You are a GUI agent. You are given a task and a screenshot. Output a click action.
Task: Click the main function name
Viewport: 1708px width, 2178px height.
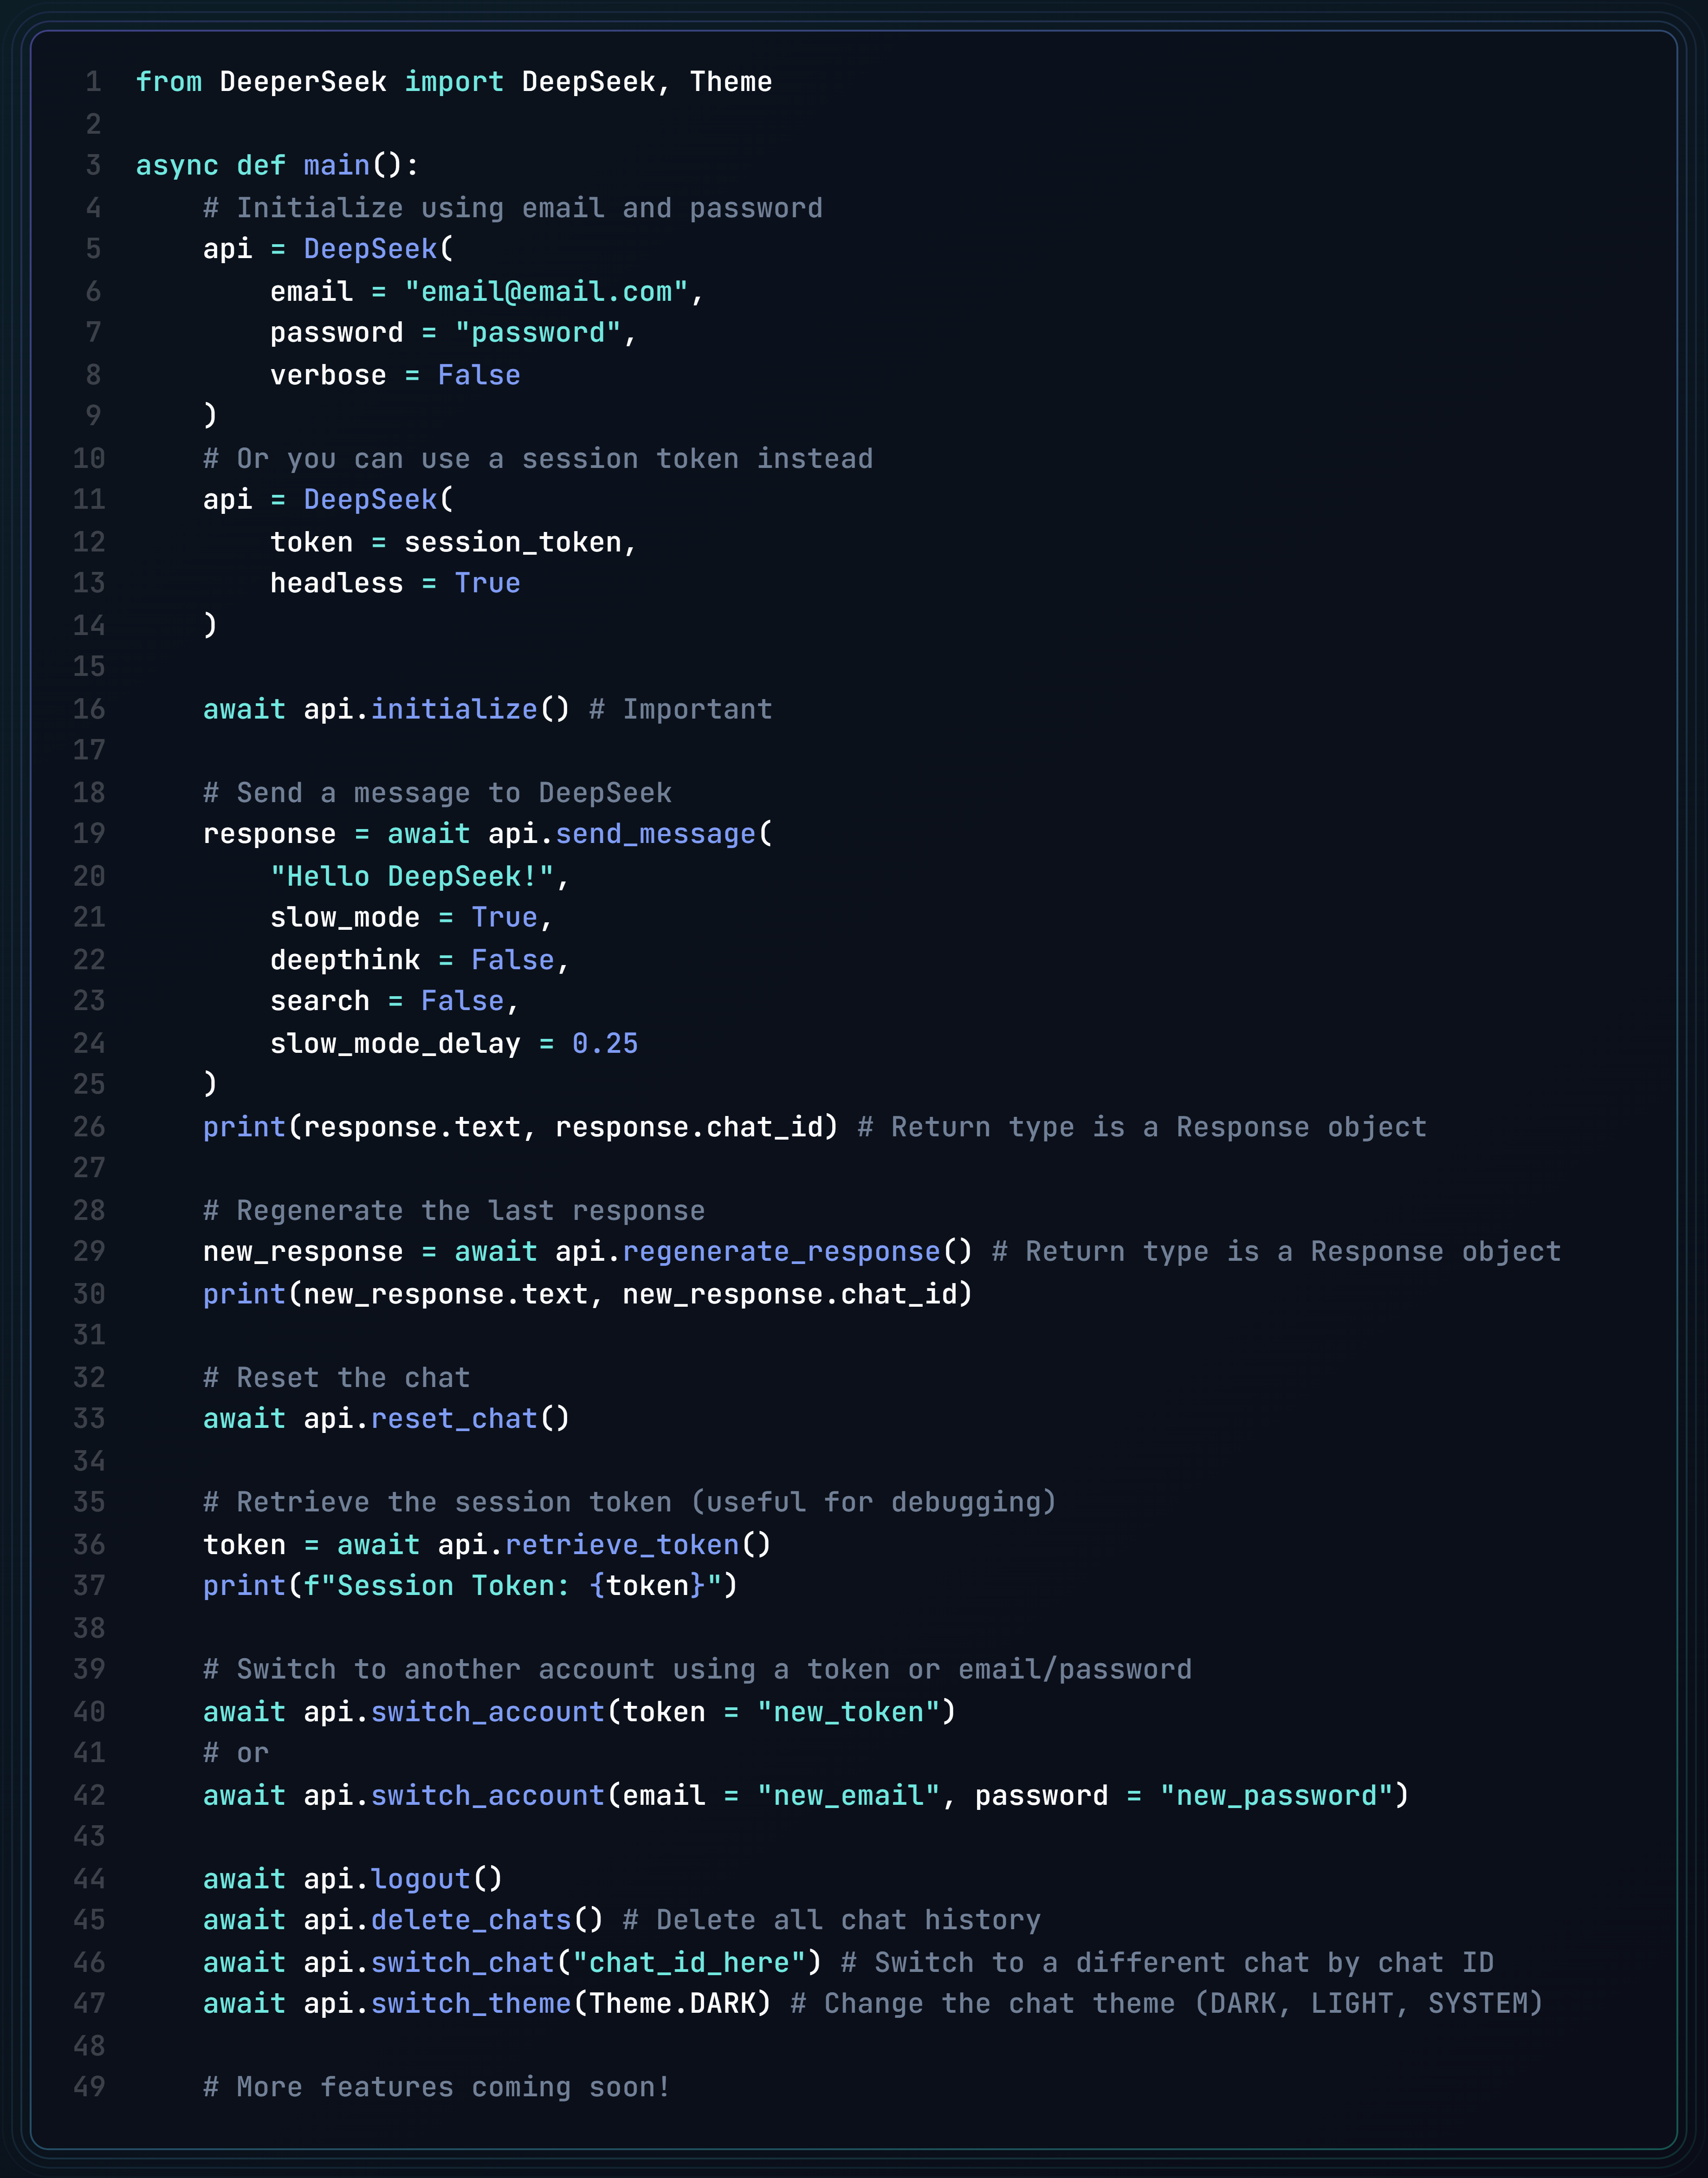click(x=336, y=165)
